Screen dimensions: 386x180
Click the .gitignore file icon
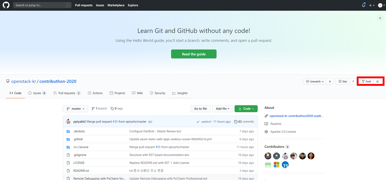coord(68,155)
